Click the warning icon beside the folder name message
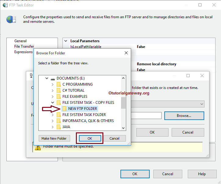 point(38,148)
